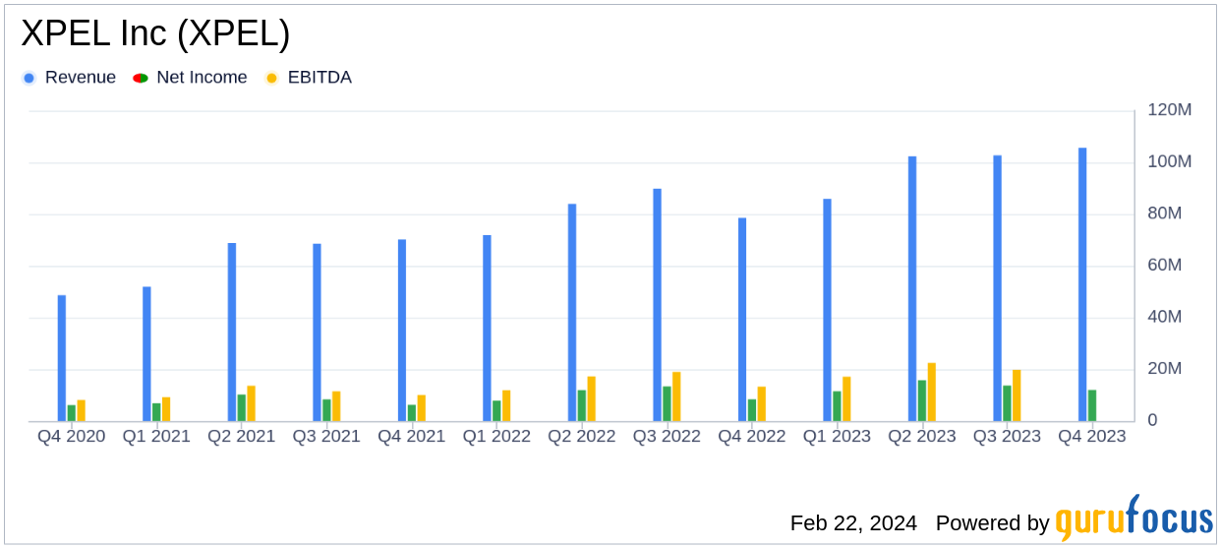This screenshot has height=548, width=1221.
Task: Select the Q2 2023 yellow EBITDA bar
Action: pos(931,392)
